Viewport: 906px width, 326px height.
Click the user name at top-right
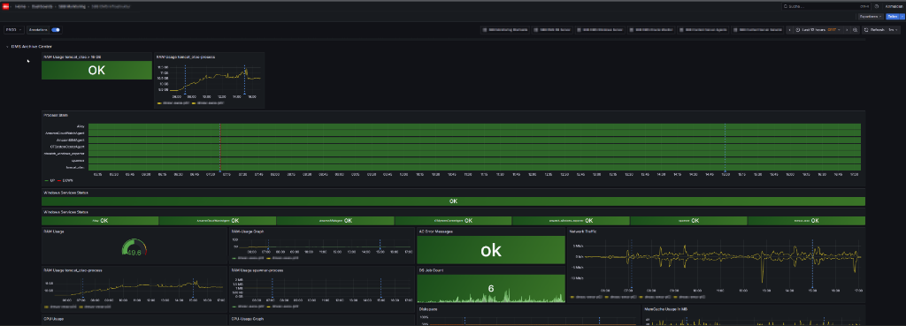click(894, 6)
